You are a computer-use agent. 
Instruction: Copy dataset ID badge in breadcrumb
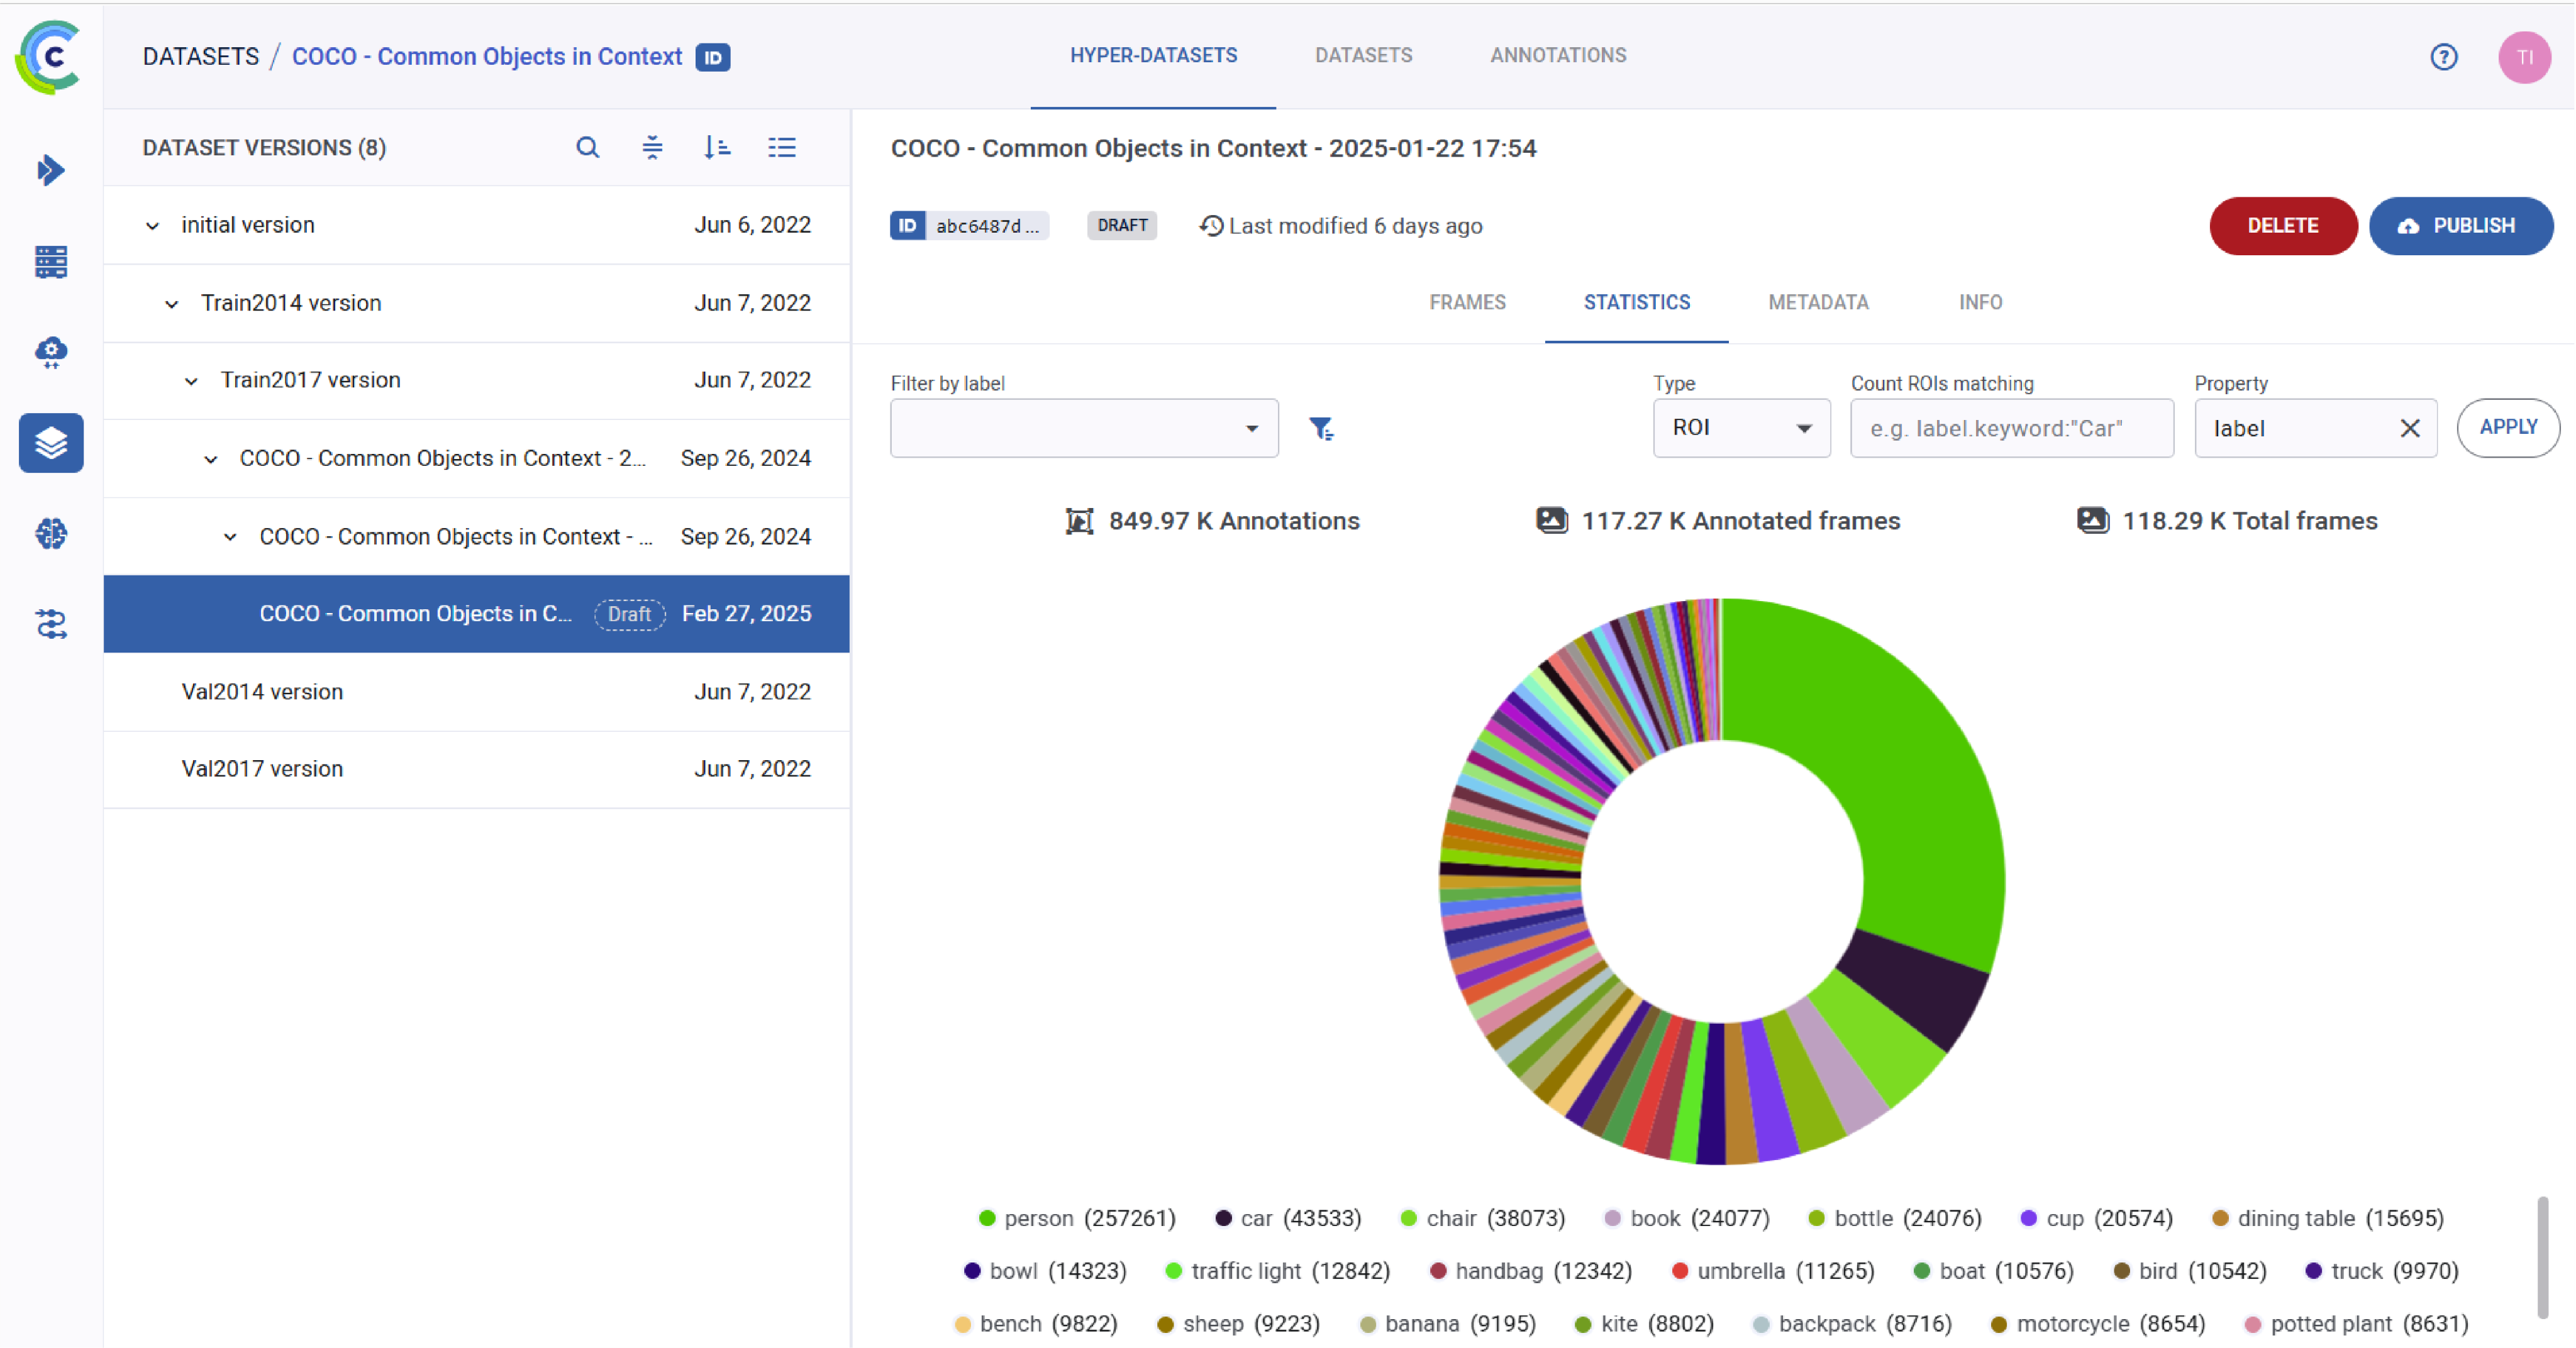713,57
